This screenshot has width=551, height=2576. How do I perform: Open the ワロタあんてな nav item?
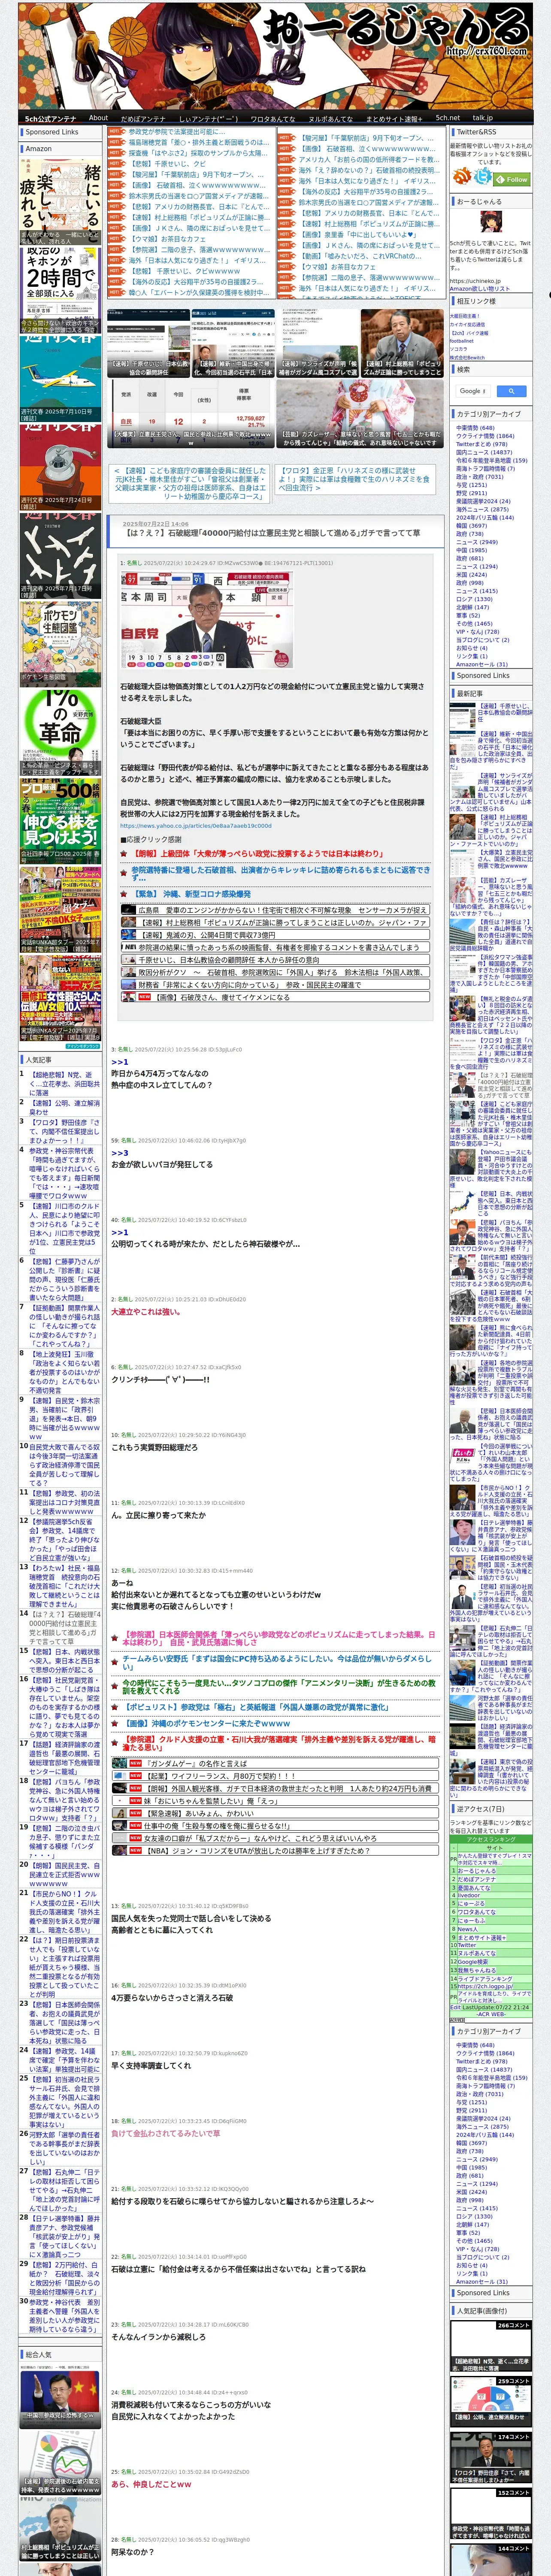coord(272,118)
